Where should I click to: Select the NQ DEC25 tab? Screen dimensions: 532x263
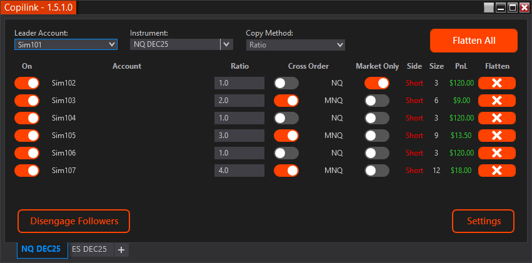tap(41, 249)
